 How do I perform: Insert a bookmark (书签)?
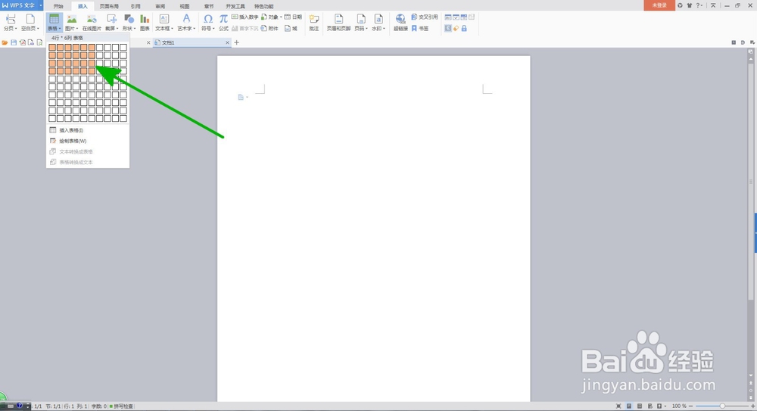(x=420, y=29)
